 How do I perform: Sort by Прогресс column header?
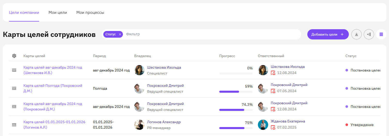227,56
